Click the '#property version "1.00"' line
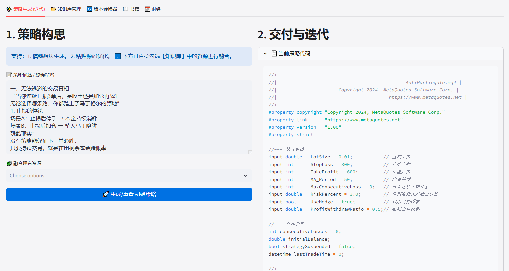509x271 pixels. tap(305, 127)
